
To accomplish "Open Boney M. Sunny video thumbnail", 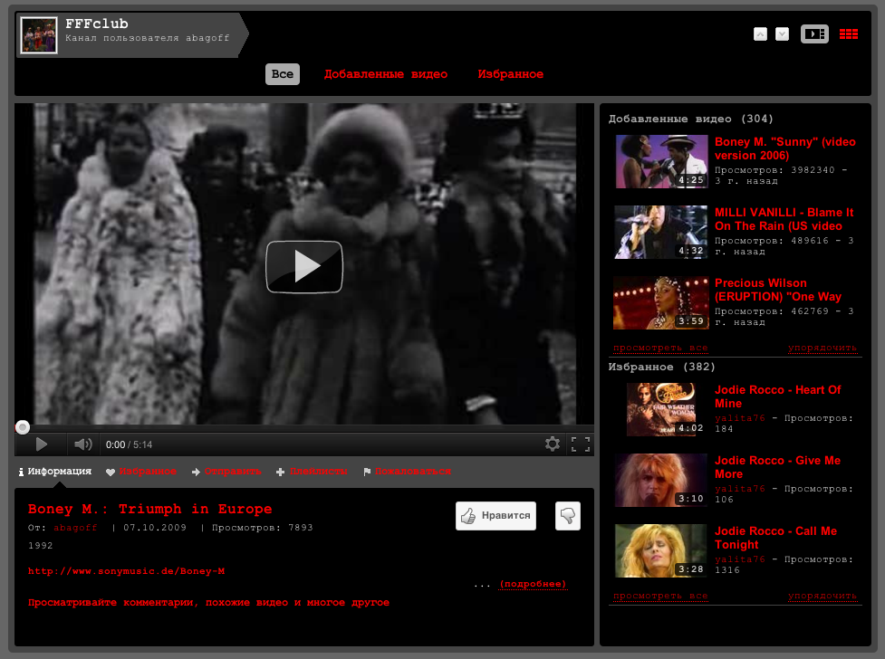I will click(x=661, y=161).
